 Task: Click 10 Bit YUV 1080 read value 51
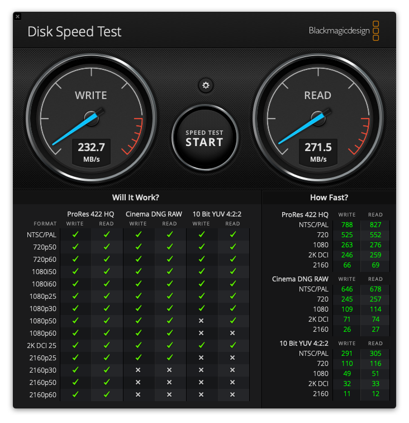pos(375,374)
